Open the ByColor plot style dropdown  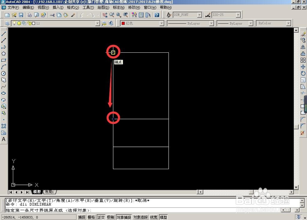(x=288, y=24)
